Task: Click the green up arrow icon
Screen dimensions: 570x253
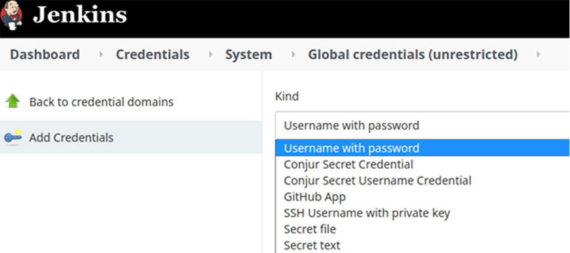Action: (x=13, y=101)
